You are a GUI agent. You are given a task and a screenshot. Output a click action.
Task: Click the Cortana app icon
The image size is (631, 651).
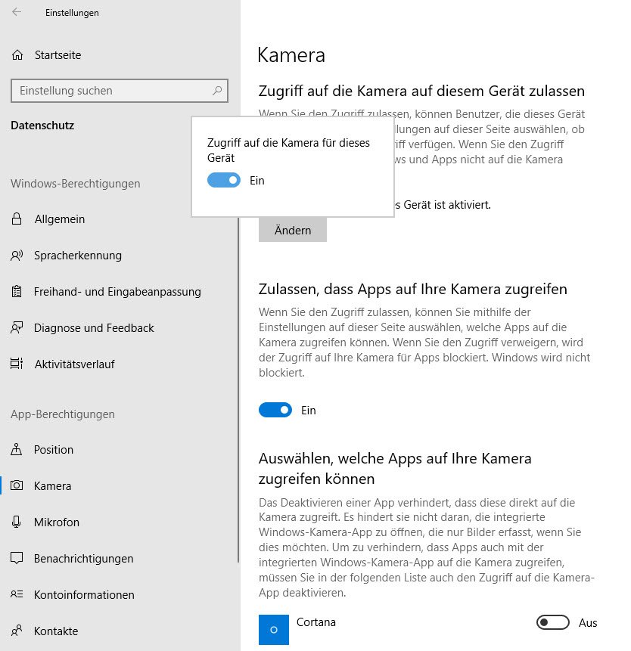tap(274, 629)
